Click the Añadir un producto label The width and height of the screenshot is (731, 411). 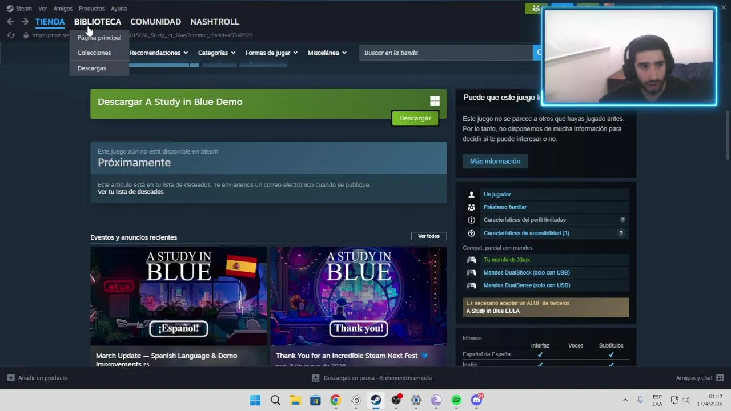click(43, 378)
